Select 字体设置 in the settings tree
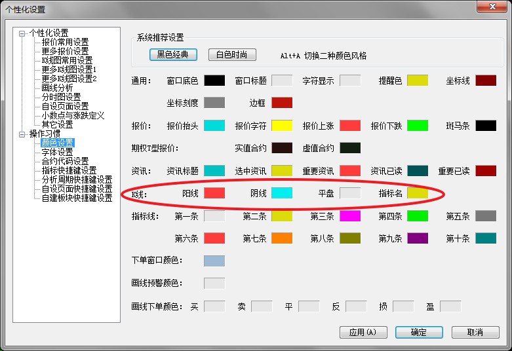 (x=57, y=153)
